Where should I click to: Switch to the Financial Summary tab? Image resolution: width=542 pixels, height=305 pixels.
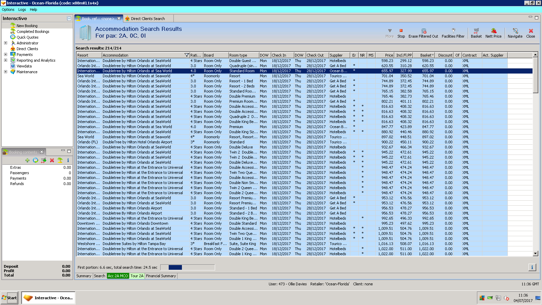[x=161, y=276]
